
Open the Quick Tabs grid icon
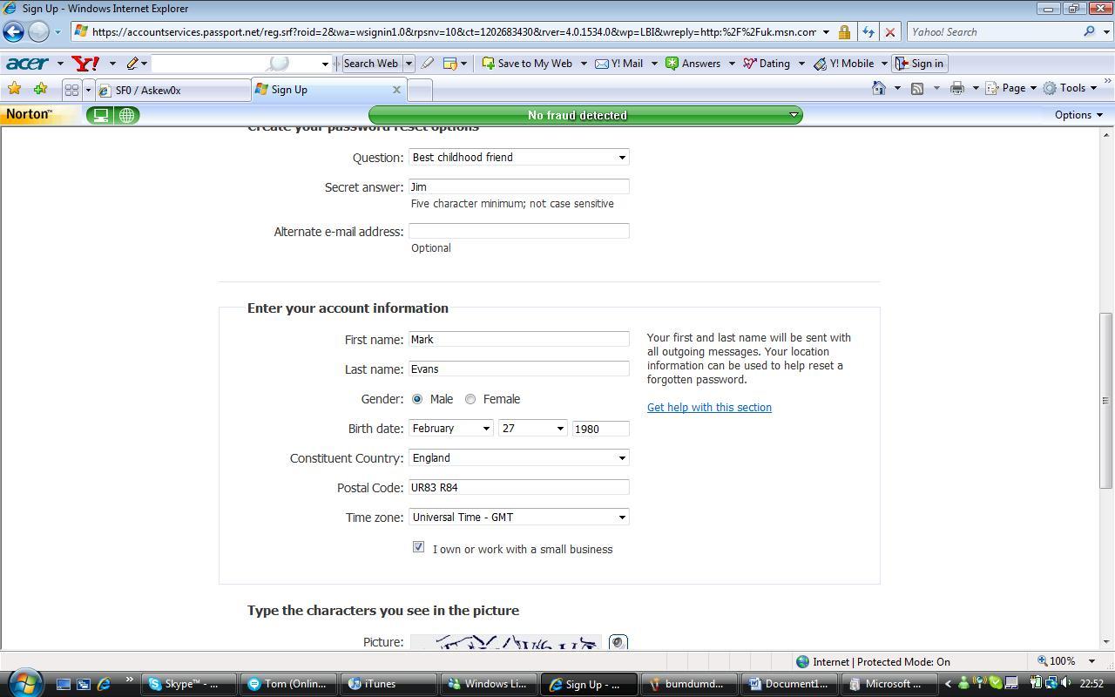(71, 90)
